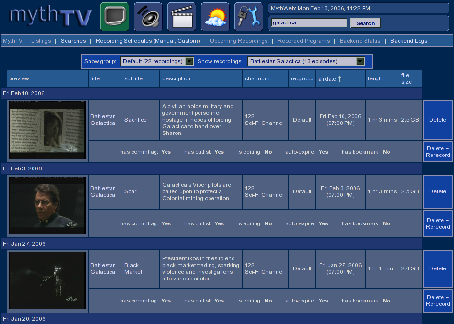The height and width of the screenshot is (324, 454).
Task: Sort recordings by recgroup column
Action: (302, 78)
